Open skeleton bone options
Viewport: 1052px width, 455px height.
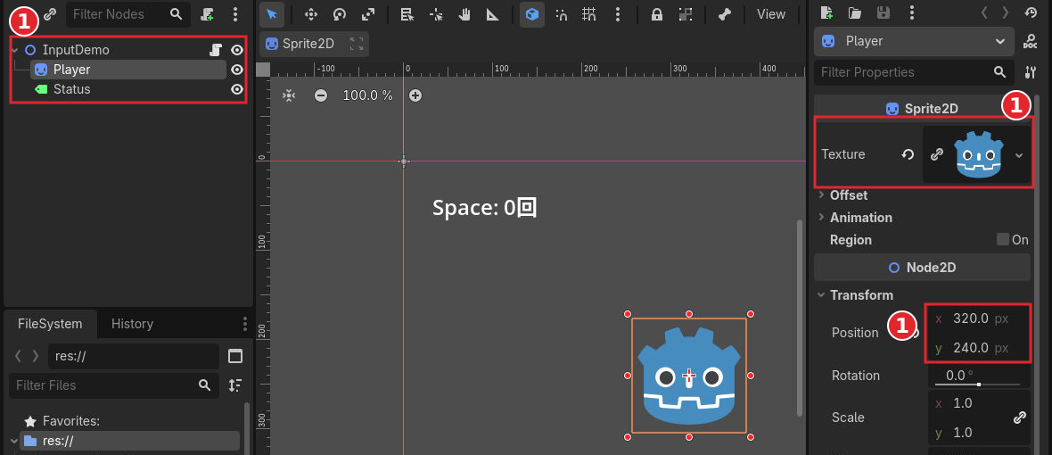point(724,14)
